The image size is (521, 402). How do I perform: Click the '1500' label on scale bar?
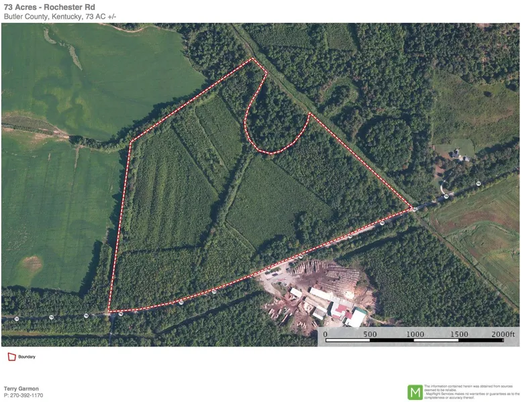[459, 334]
